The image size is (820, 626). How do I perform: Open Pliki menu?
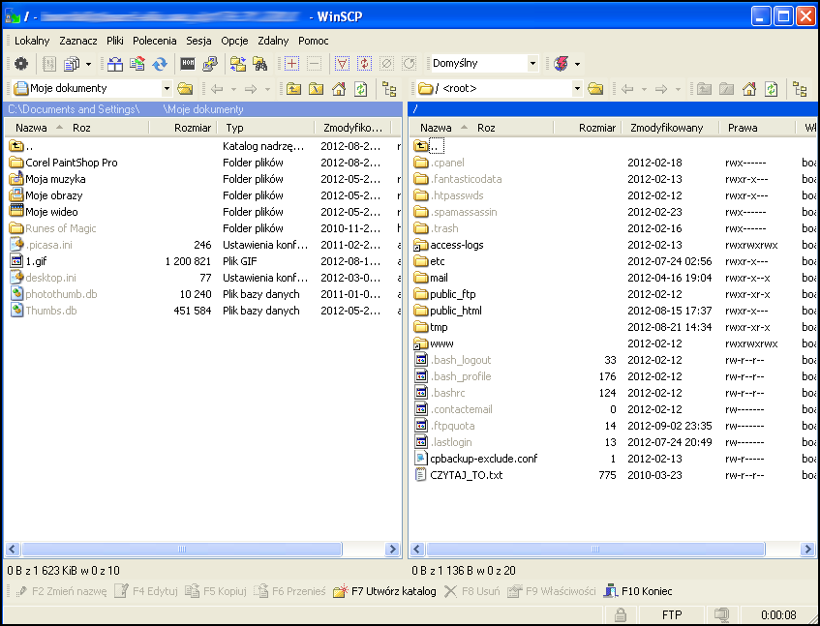(x=115, y=41)
